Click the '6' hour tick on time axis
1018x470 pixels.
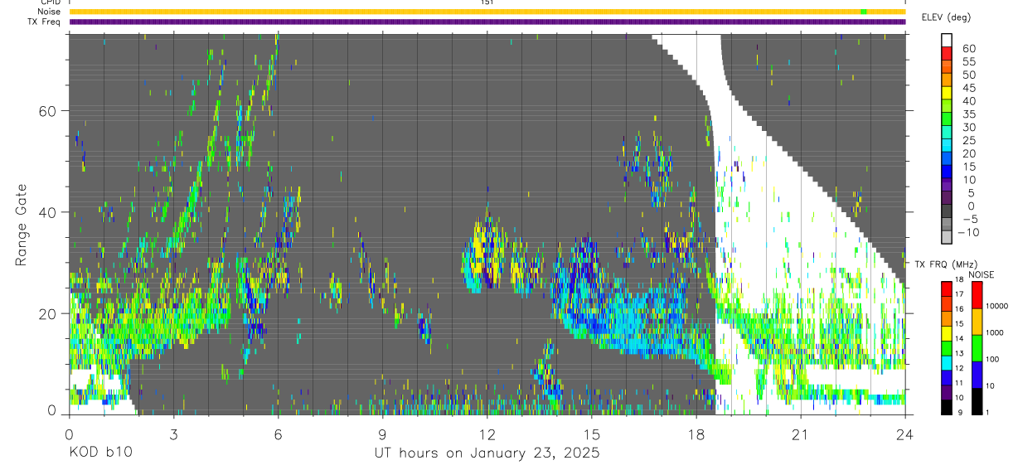tap(278, 434)
